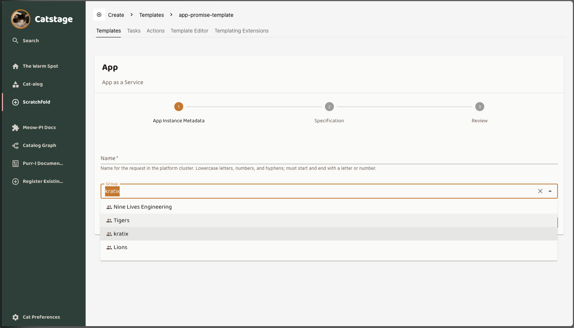
Task: Open the Templating Extensions tab
Action: [x=242, y=31]
